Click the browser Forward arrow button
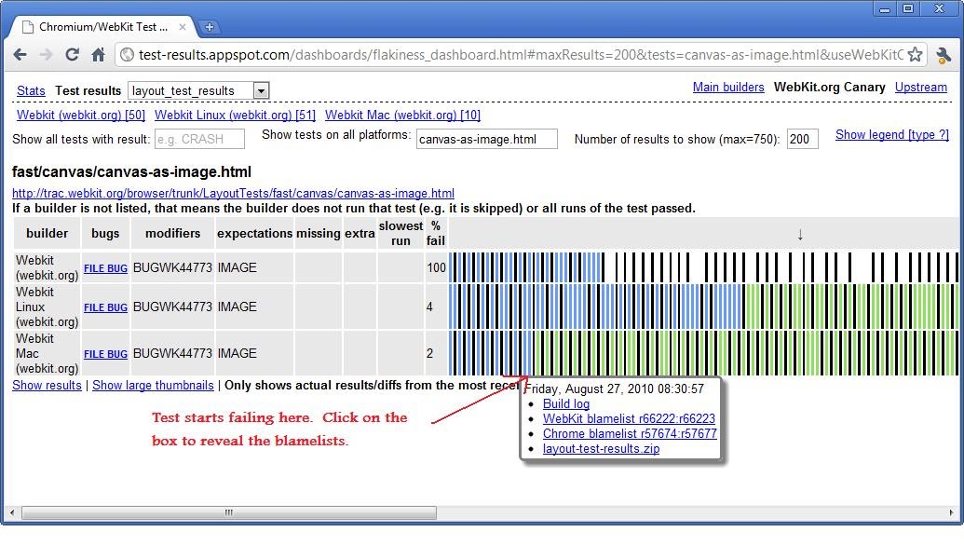964x559 pixels. (x=46, y=55)
